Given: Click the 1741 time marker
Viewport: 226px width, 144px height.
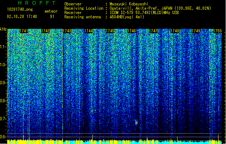Looking at the screenshot, I should pos(24,31).
